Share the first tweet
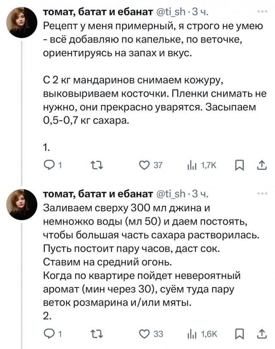The image size is (275, 349). coord(261,164)
